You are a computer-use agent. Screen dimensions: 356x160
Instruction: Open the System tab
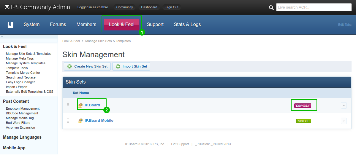[31, 25]
